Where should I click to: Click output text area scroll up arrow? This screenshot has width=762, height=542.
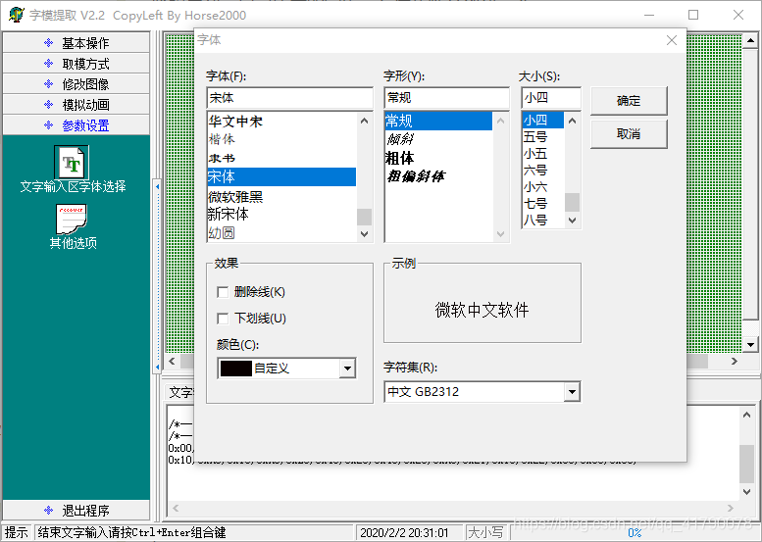747,415
